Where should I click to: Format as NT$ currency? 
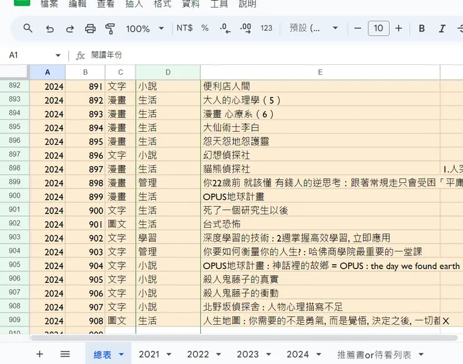click(185, 28)
